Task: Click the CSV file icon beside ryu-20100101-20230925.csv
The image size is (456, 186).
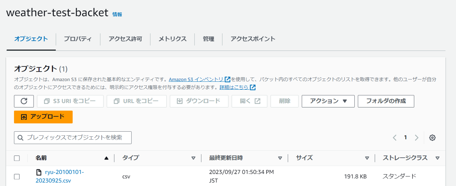Action: click(39, 172)
